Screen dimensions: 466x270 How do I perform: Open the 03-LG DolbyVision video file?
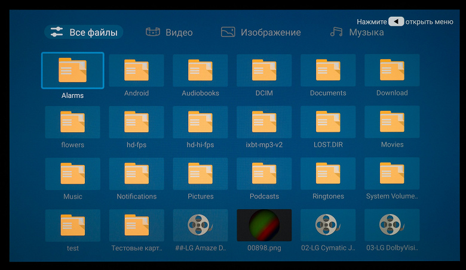392,225
